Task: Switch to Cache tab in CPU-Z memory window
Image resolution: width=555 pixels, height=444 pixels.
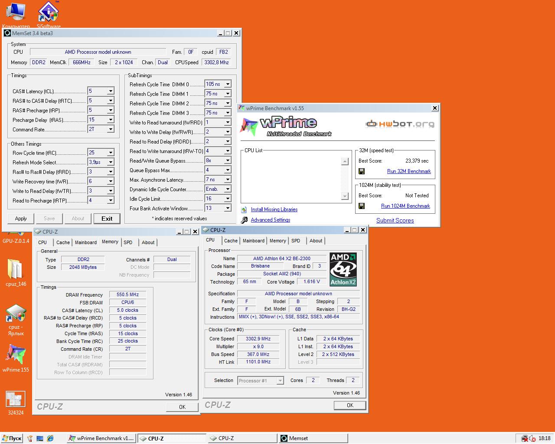Action: [x=63, y=242]
